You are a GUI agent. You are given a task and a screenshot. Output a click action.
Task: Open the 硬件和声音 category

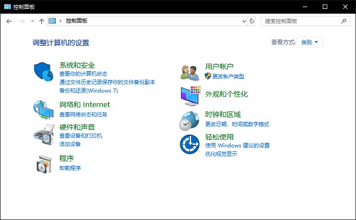point(77,127)
